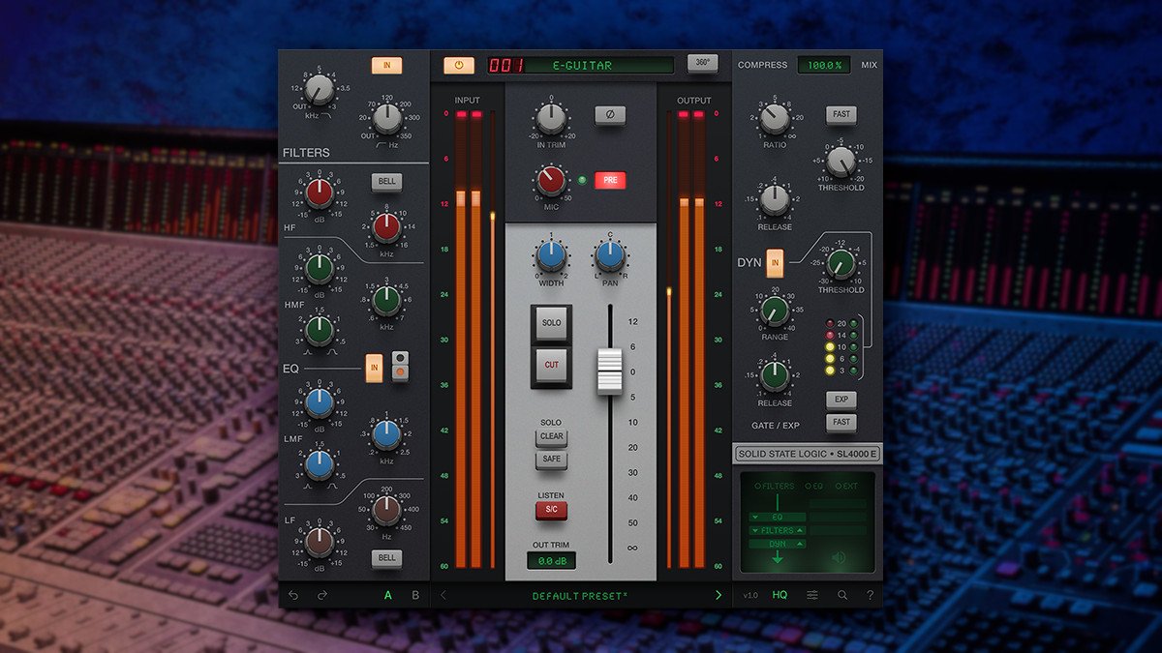1162x653 pixels.
Task: Click the phase invert Ø button
Action: pyautogui.click(x=610, y=115)
